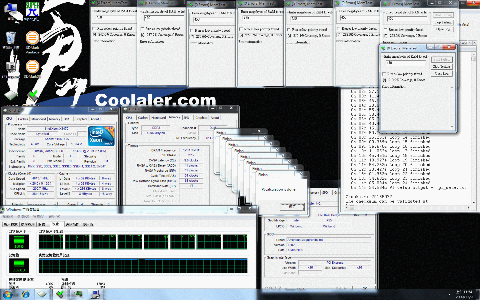This screenshot has width=480, height=300.
Task: Click the CPU 使用率 100% meter in Task Manager
Action: pos(19,242)
